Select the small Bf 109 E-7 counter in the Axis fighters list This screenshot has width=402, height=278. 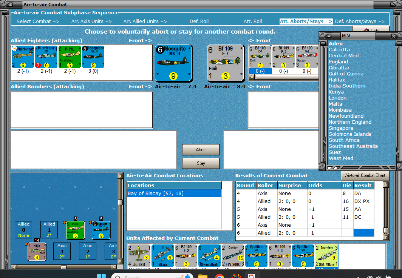pos(260,57)
